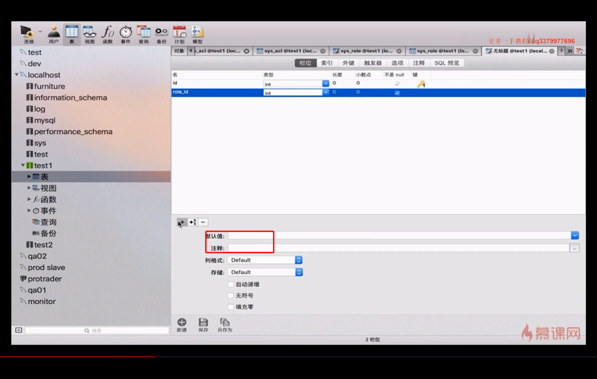Open type dropdown for id row
Screen dimensions: 597x379
(x=326, y=84)
